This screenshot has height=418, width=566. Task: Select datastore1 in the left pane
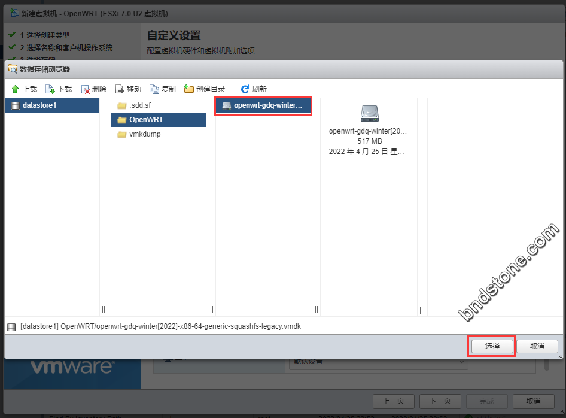(x=52, y=105)
